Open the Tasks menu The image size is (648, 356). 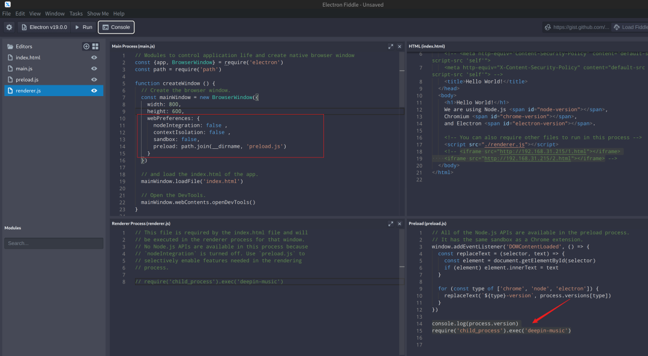click(76, 13)
